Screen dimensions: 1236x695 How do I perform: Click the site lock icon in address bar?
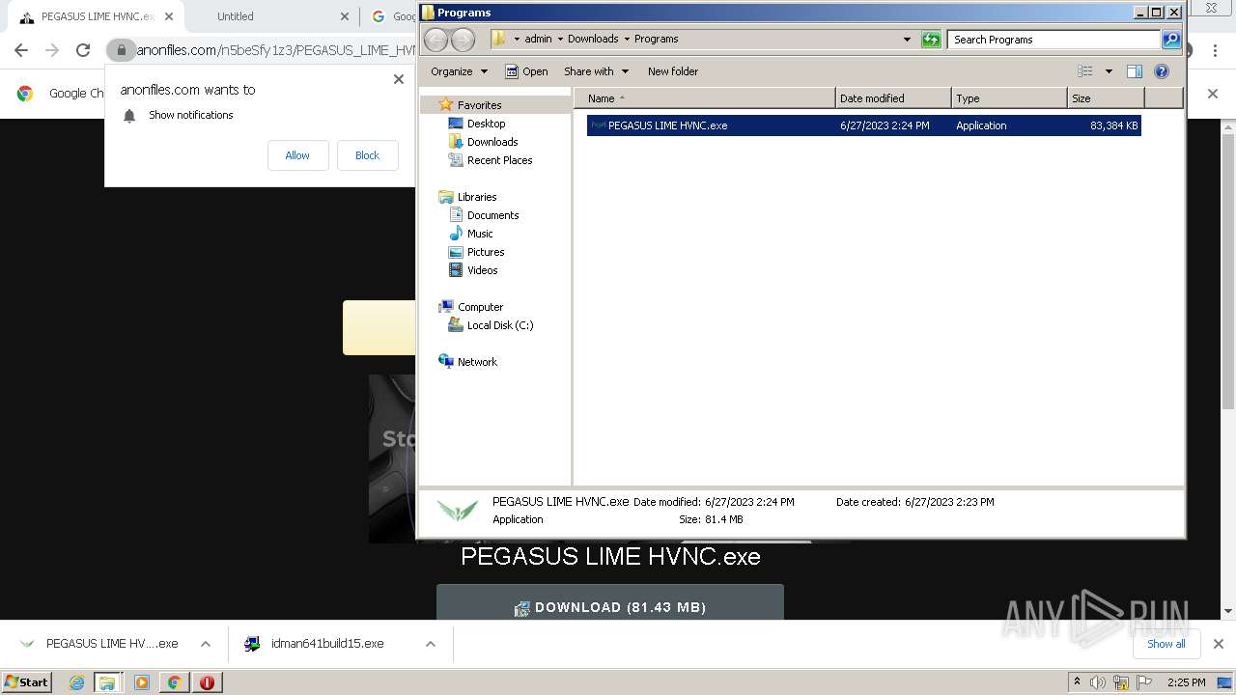click(x=121, y=50)
